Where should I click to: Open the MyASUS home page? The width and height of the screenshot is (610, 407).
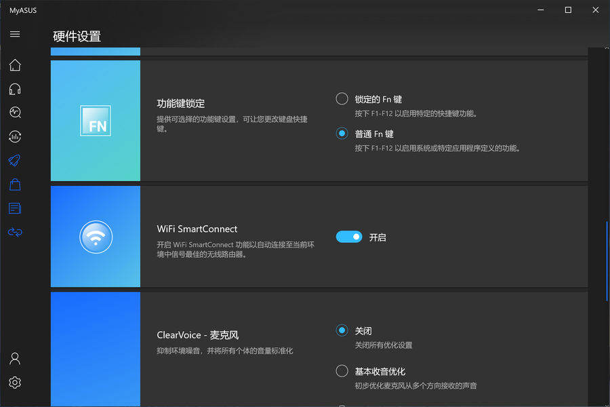(x=15, y=64)
